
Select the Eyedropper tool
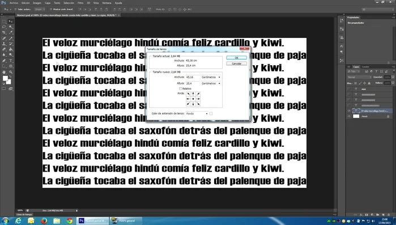(x=11, y=32)
